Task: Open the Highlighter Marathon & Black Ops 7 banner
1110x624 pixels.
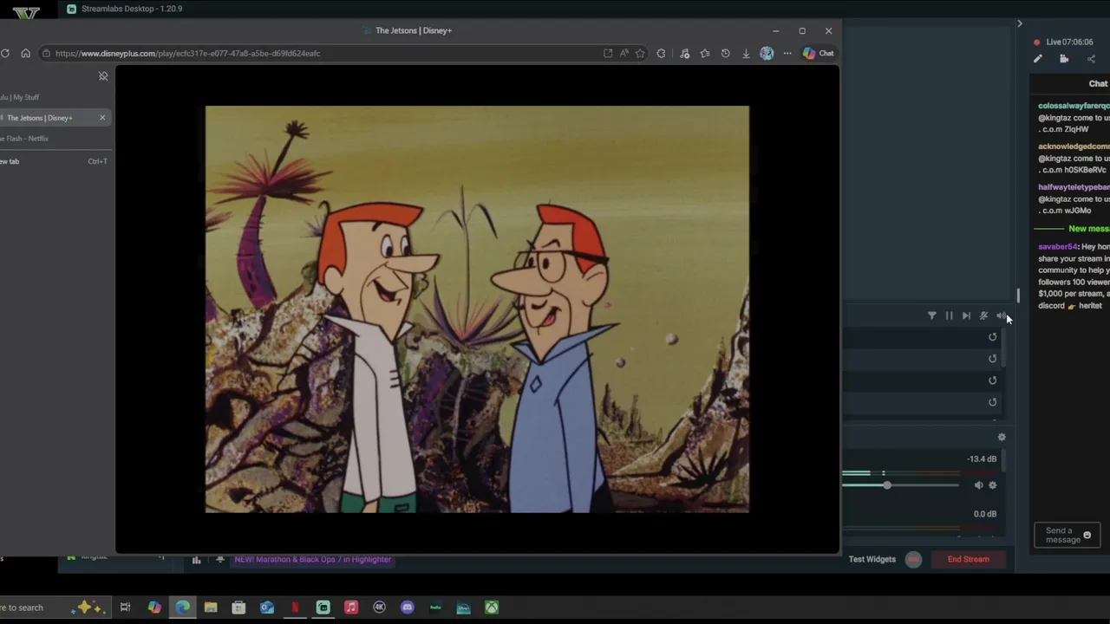Action: click(312, 559)
